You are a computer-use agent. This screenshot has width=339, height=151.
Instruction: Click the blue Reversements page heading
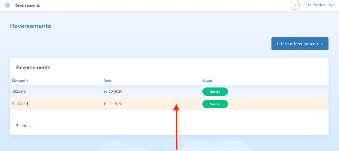pyautogui.click(x=30, y=26)
